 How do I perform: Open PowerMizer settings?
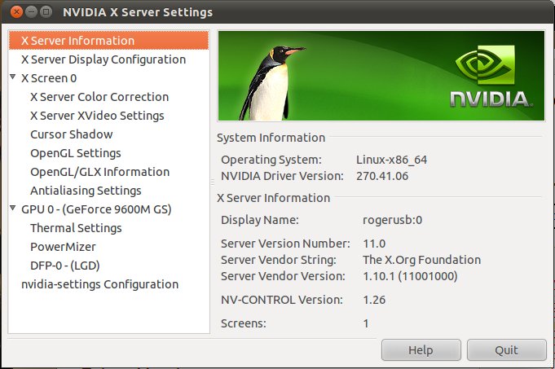[x=63, y=247]
